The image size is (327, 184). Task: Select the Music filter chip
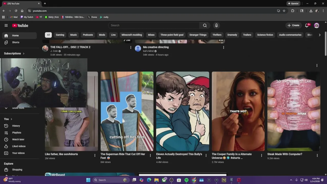(74, 35)
